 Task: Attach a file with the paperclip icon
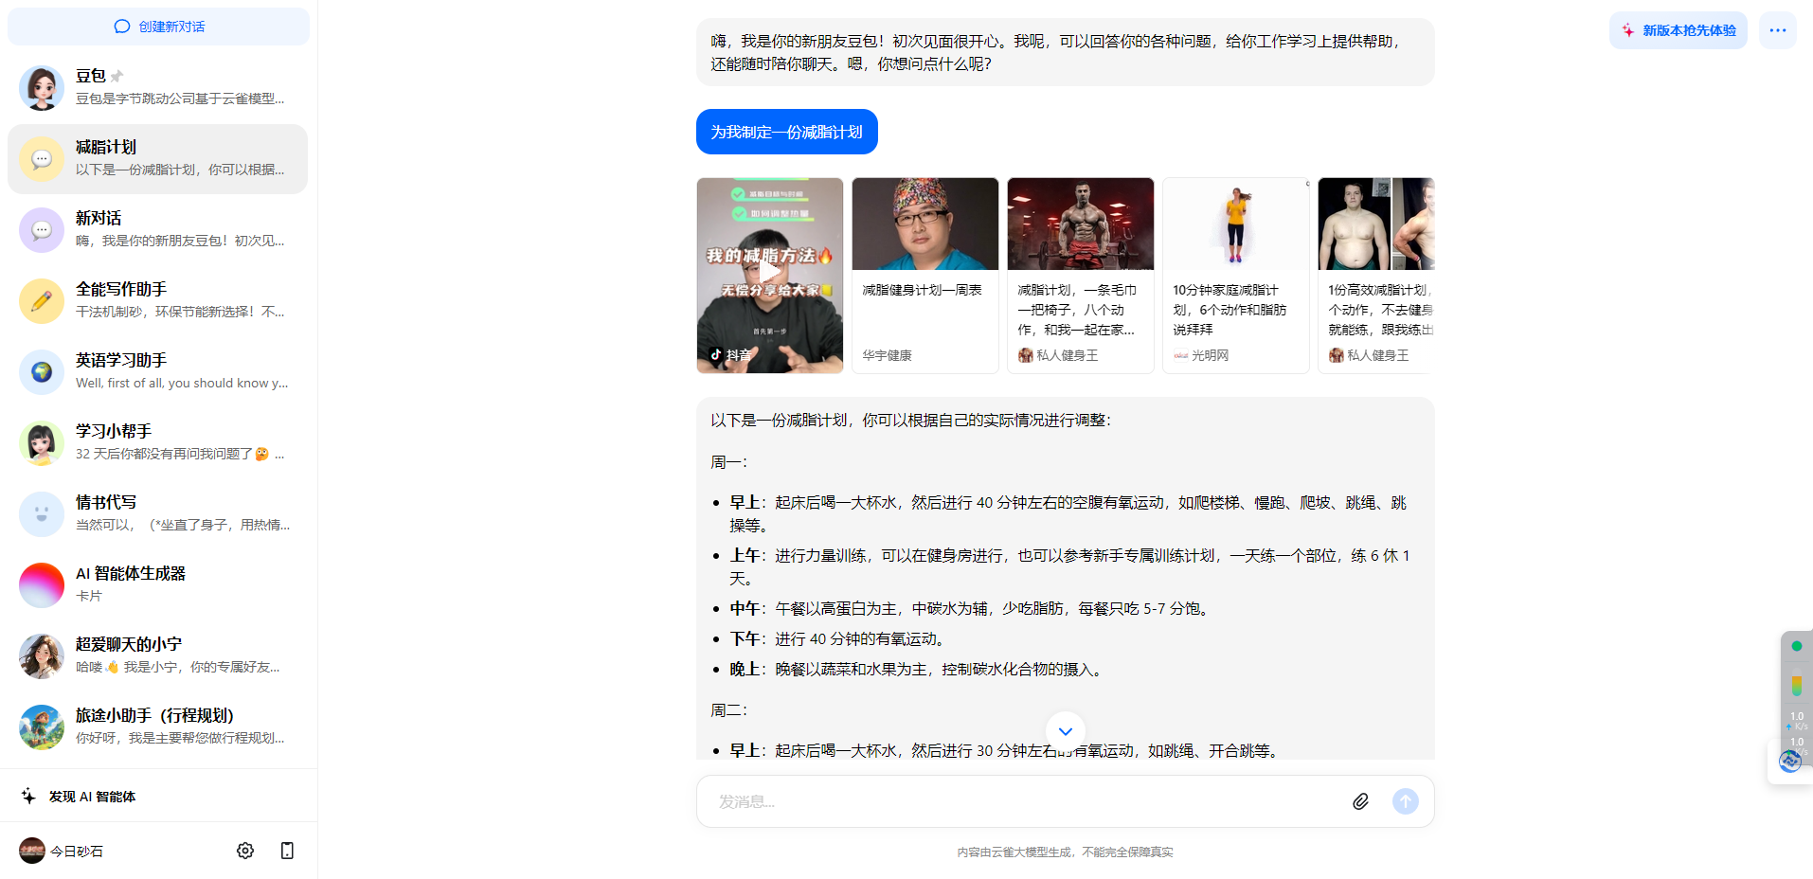pos(1360,801)
